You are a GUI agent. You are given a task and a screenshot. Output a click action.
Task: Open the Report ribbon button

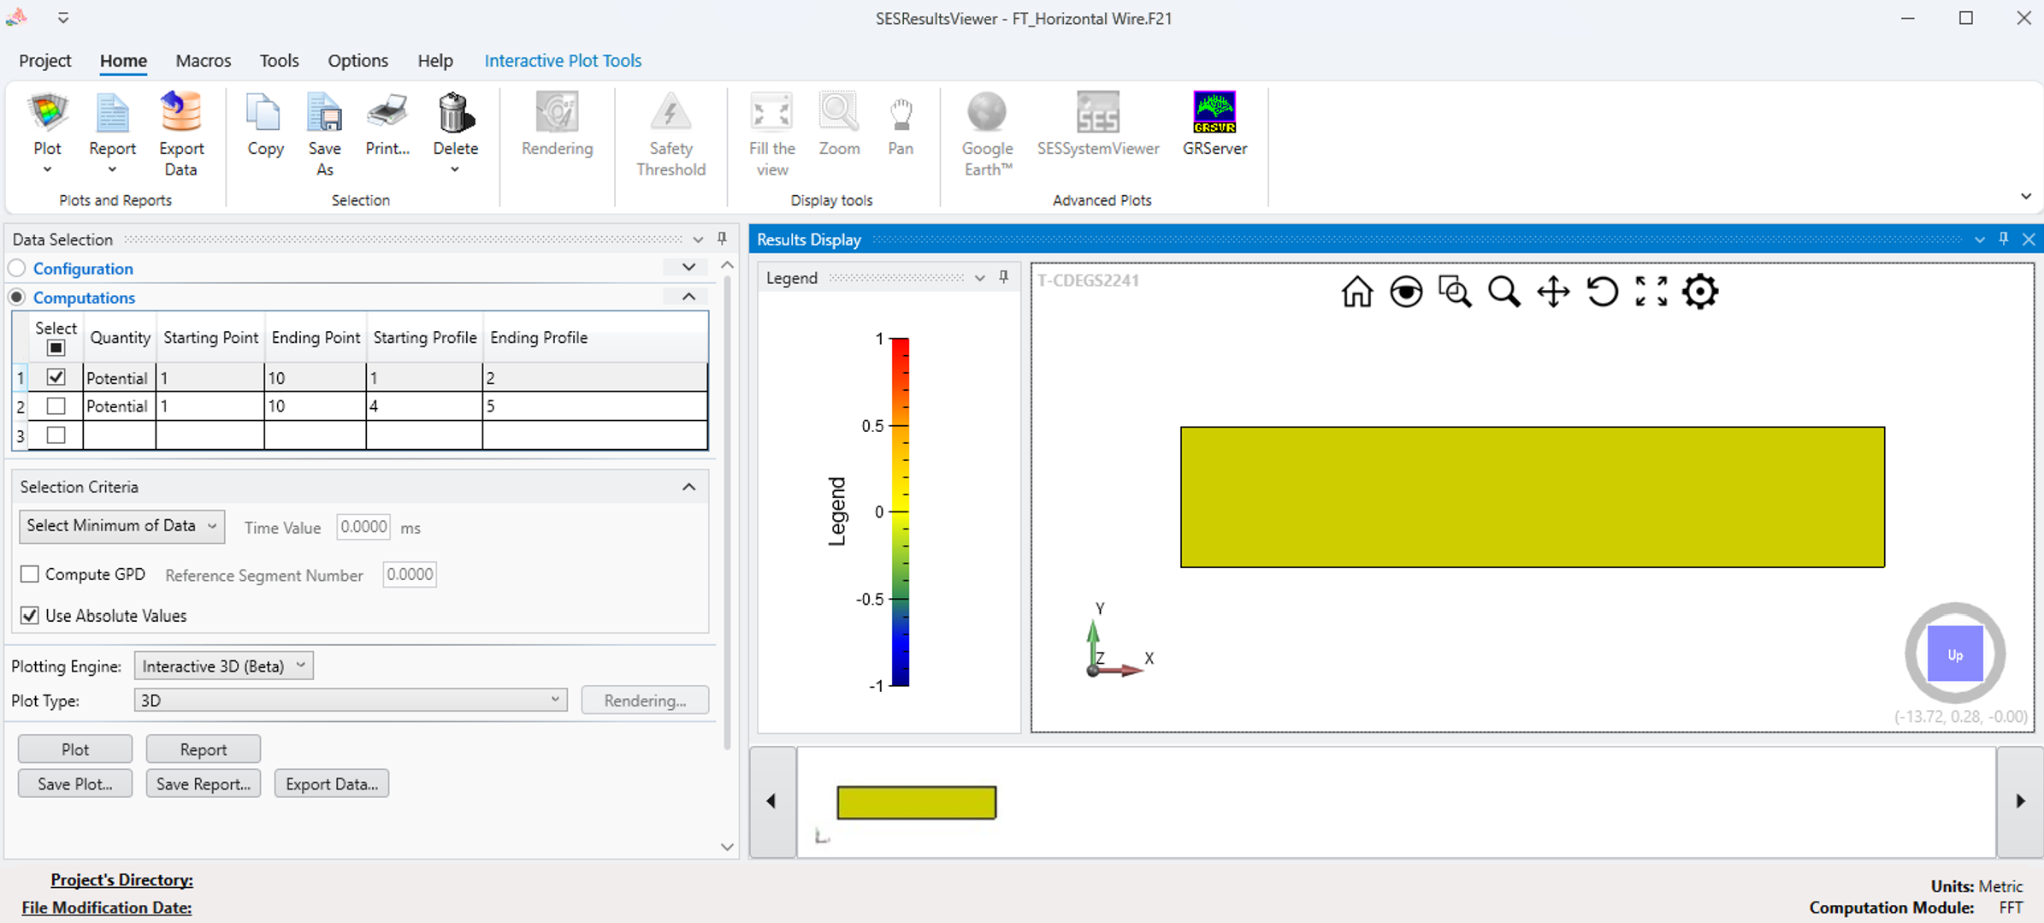(x=112, y=133)
